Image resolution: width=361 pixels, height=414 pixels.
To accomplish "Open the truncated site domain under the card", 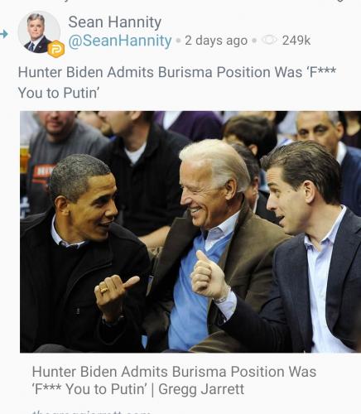I will pyautogui.click(x=91, y=412).
